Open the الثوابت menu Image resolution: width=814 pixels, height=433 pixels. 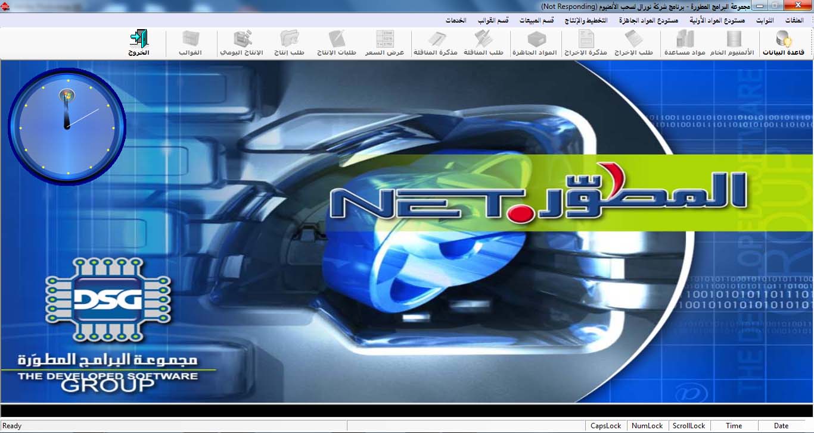(x=765, y=20)
